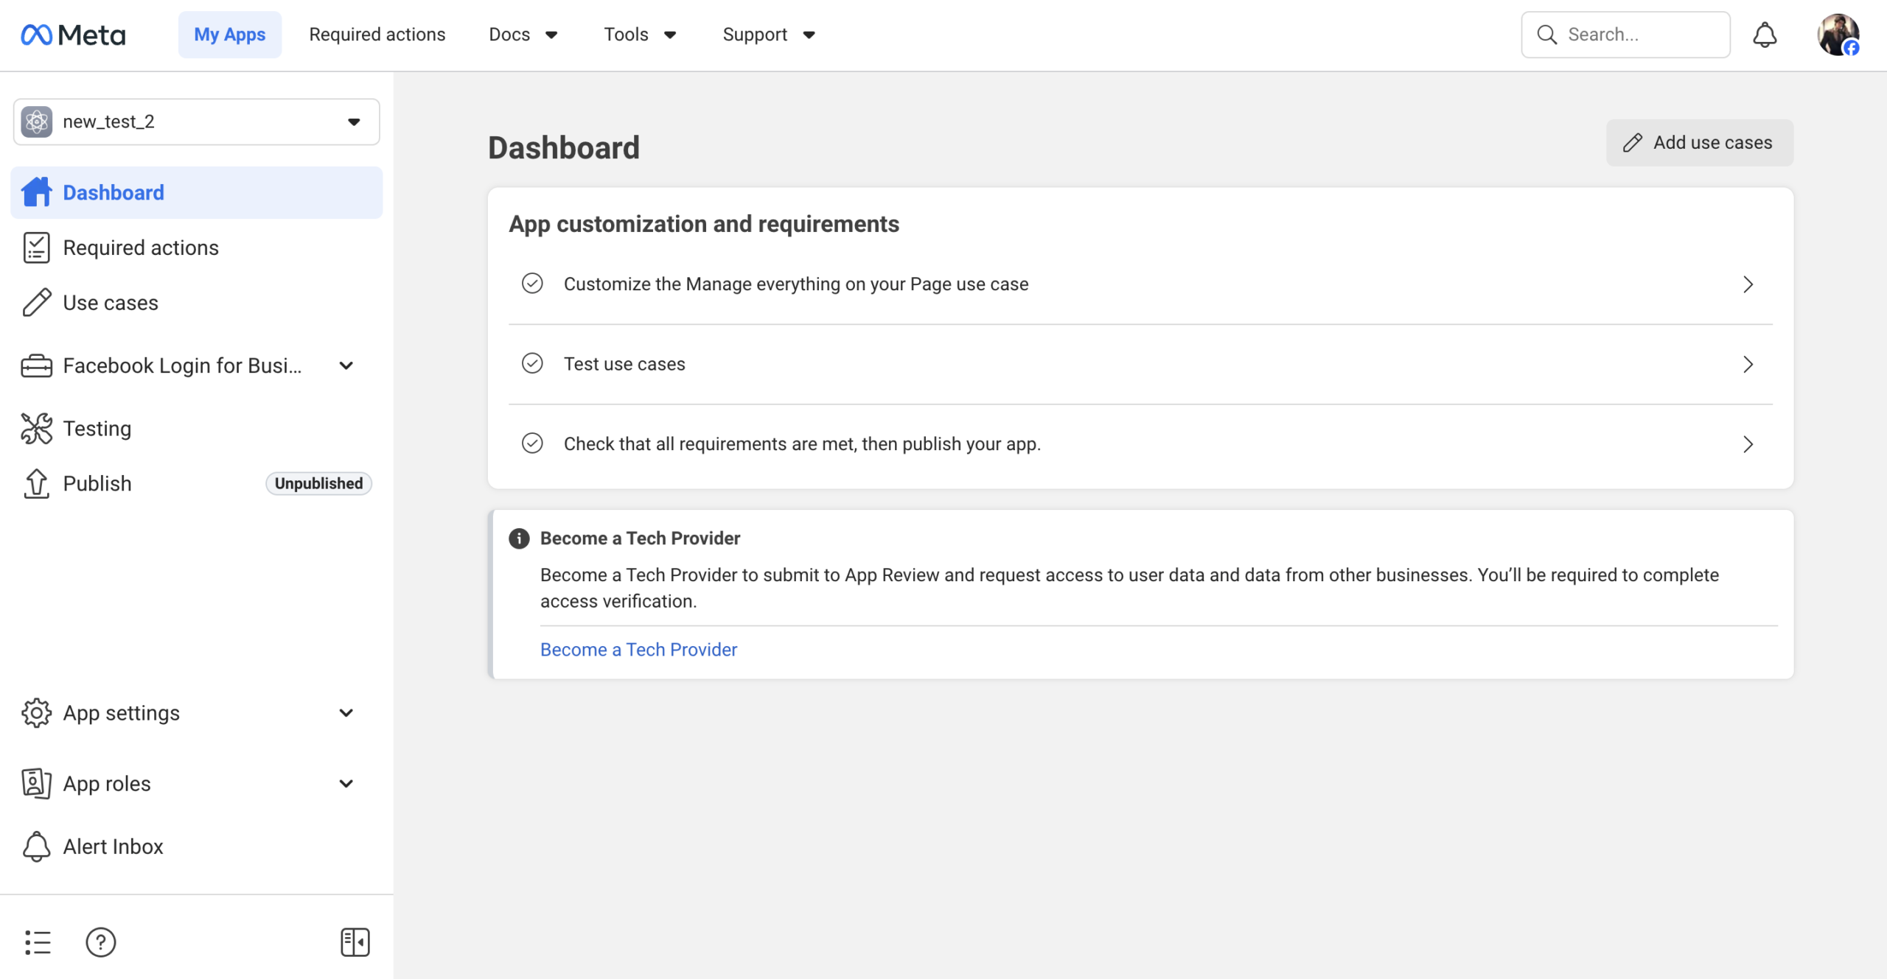Open Required actions in top navigation

(x=377, y=35)
